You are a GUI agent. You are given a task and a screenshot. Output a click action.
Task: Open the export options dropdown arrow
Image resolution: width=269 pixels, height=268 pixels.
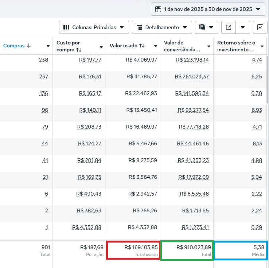coord(243,27)
